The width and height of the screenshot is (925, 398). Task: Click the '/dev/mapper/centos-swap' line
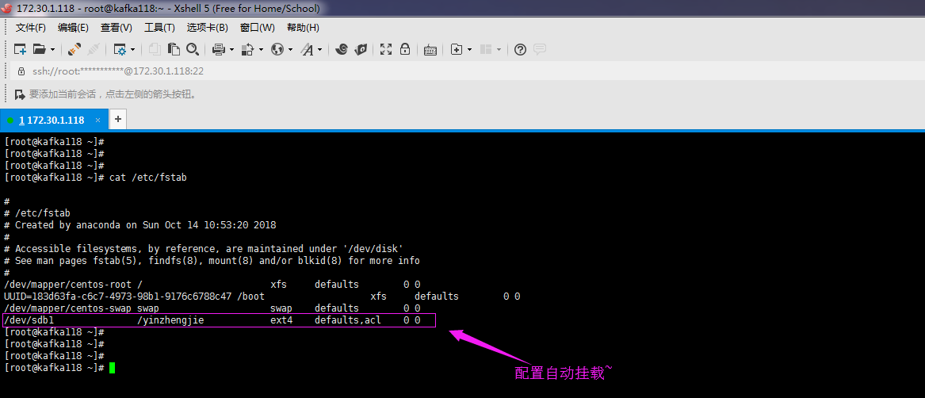[x=212, y=308]
